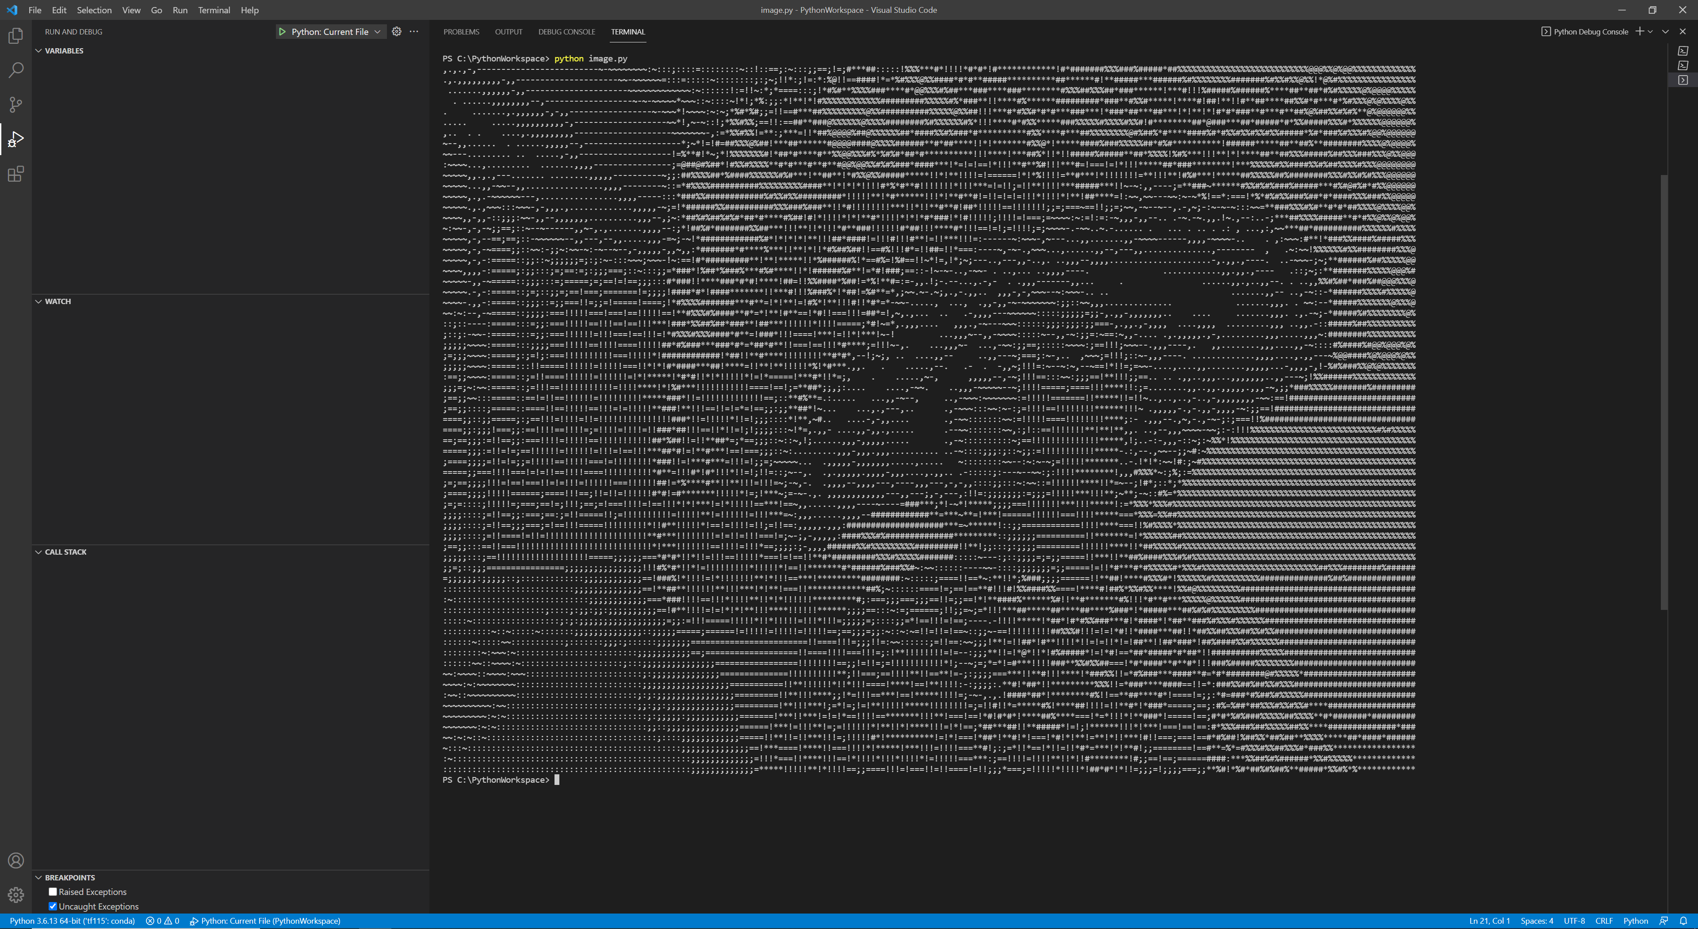Screen dimensions: 1698x929
Task: Open the notifications bell in status bar
Action: click(1683, 921)
